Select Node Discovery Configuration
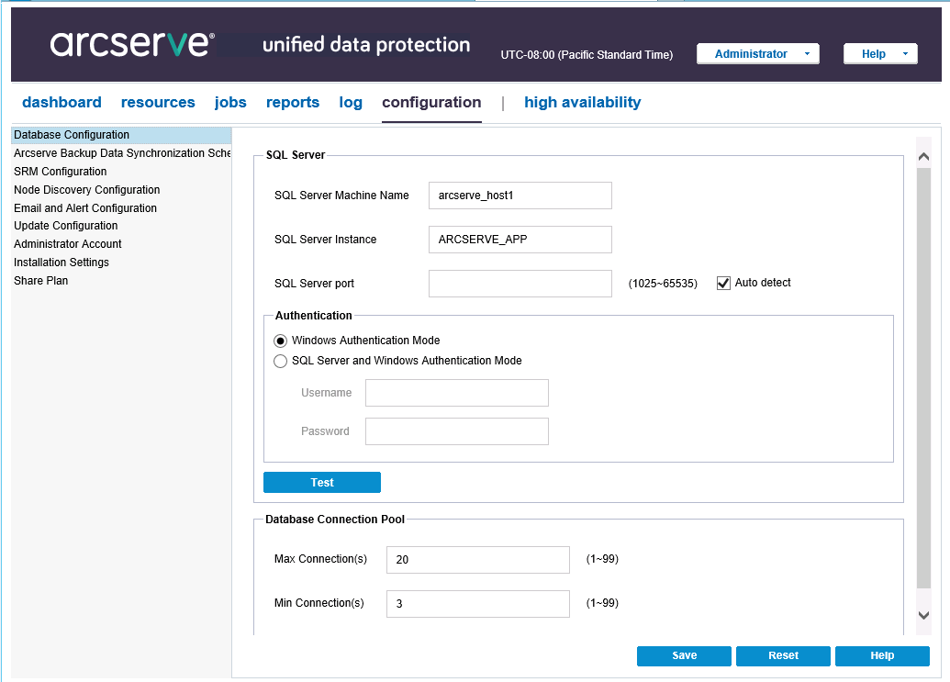This screenshot has width=950, height=682. click(121, 190)
